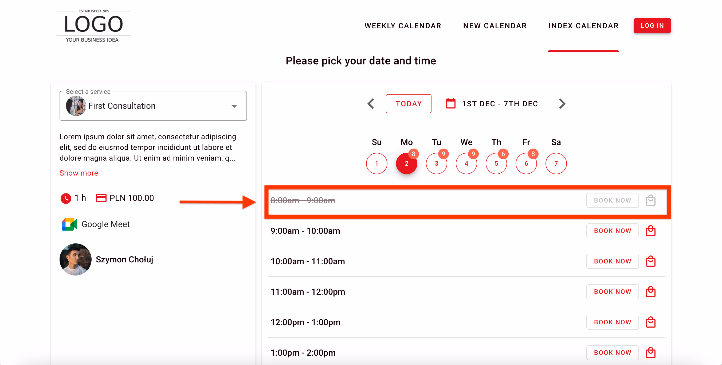The image size is (722, 365).
Task: Expand description with Show more
Action: (x=79, y=173)
